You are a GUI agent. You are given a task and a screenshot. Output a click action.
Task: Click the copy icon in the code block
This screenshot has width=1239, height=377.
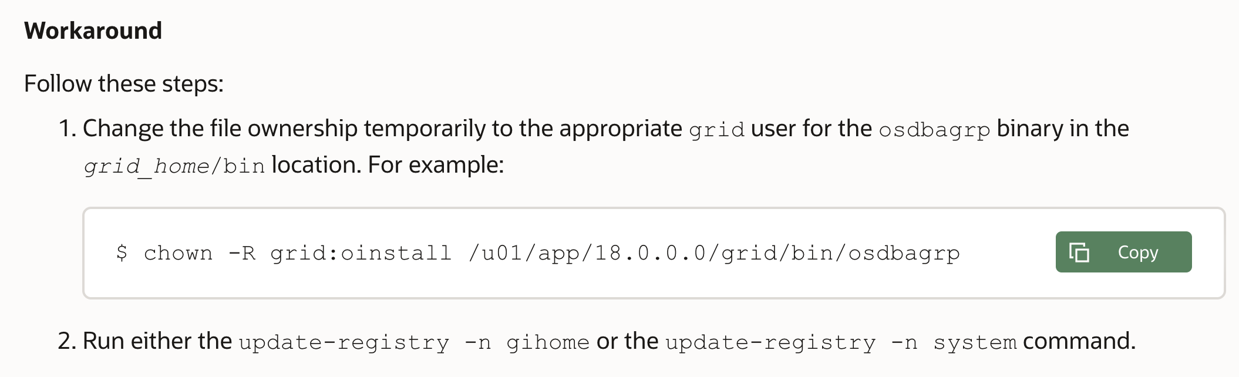coord(1079,253)
